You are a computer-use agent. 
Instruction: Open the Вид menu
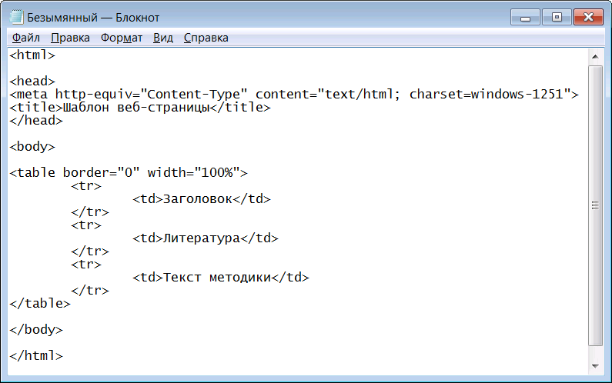pyautogui.click(x=162, y=38)
